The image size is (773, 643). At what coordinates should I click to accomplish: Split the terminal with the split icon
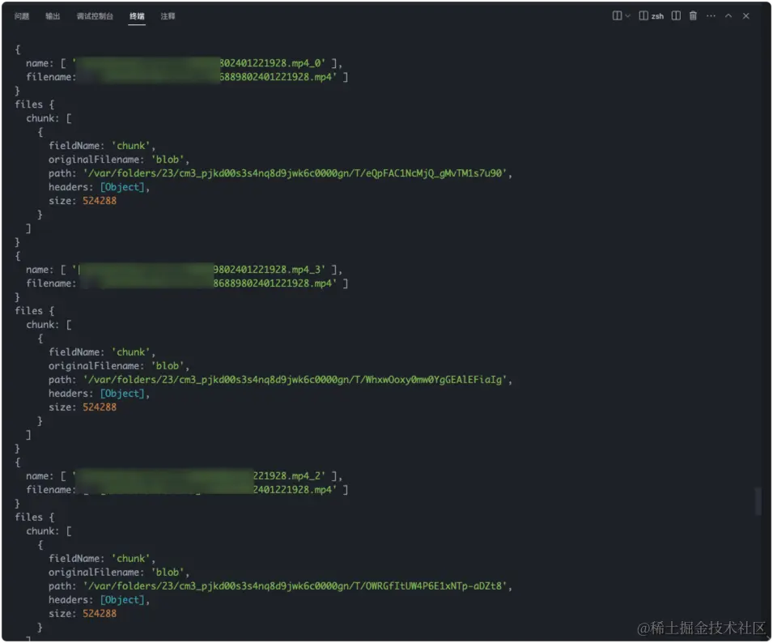tap(676, 15)
